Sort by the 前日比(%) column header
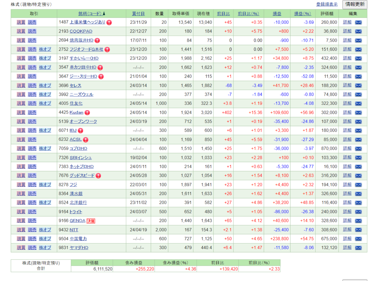The image size is (387, 281). 248,14
